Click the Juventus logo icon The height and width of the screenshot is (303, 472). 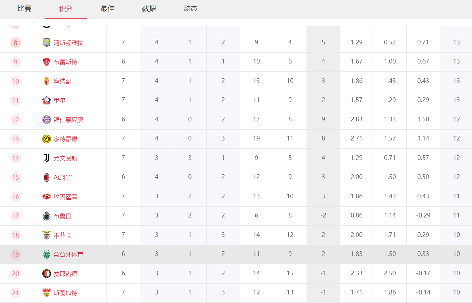46,158
